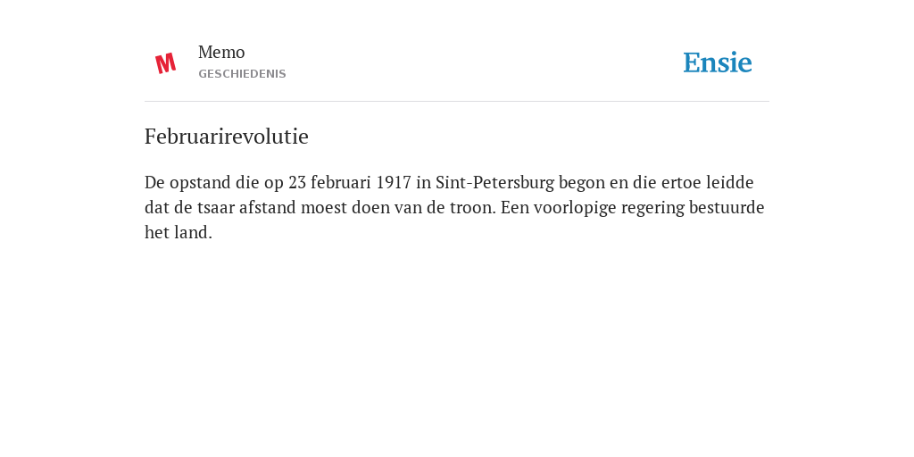914x457 pixels.
Task: Click the horizontal divider below the header
Action: click(x=457, y=102)
